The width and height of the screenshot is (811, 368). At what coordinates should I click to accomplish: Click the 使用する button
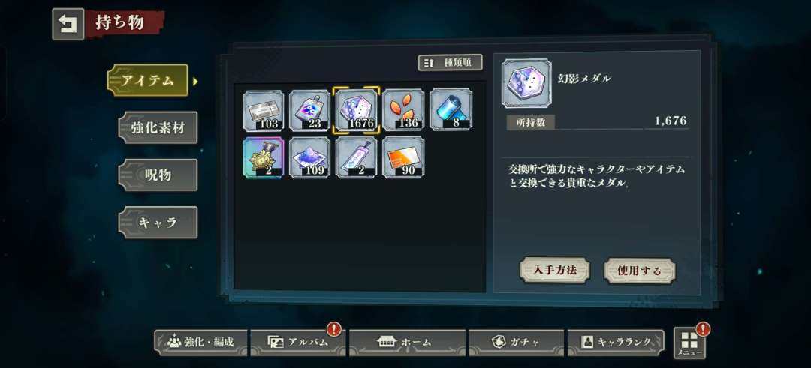pos(640,271)
